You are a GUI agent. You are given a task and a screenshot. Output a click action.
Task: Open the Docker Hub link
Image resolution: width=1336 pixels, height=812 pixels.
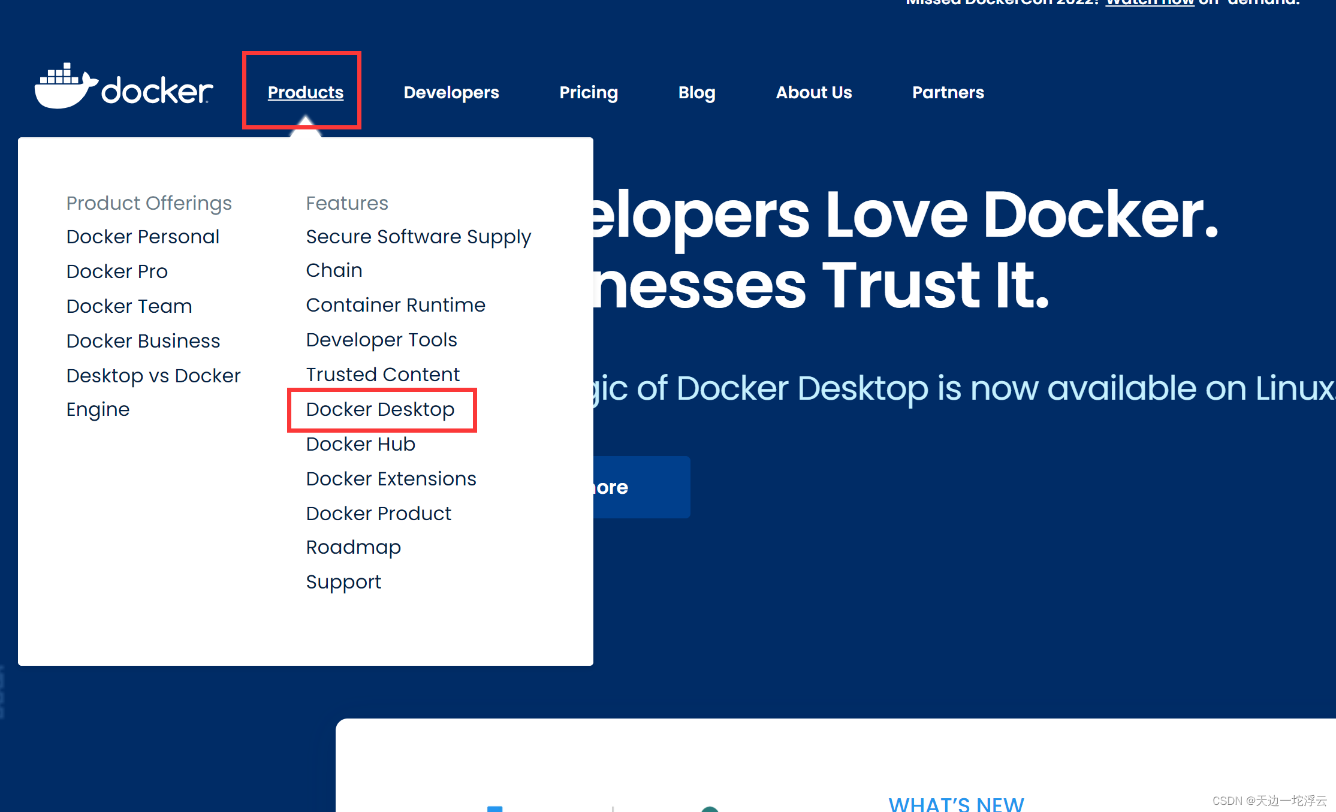360,444
